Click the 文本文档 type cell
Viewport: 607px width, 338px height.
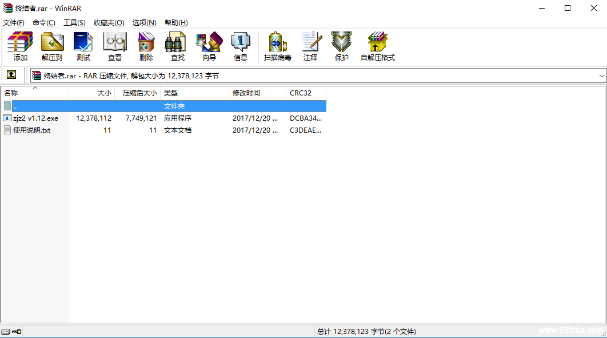coord(178,130)
